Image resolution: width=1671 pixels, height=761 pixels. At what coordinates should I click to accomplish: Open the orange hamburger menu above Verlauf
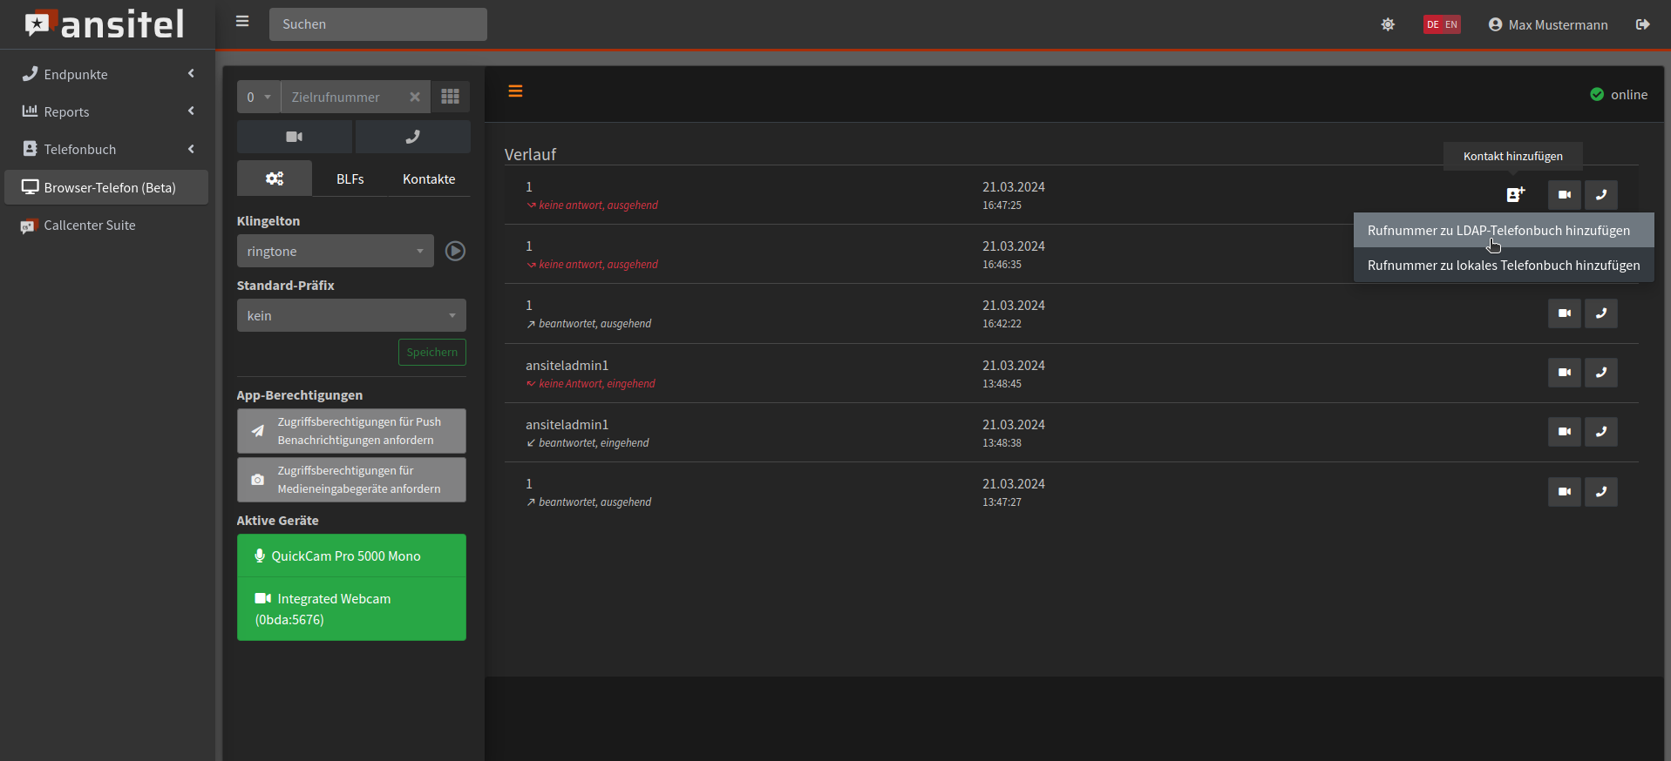[x=515, y=91]
